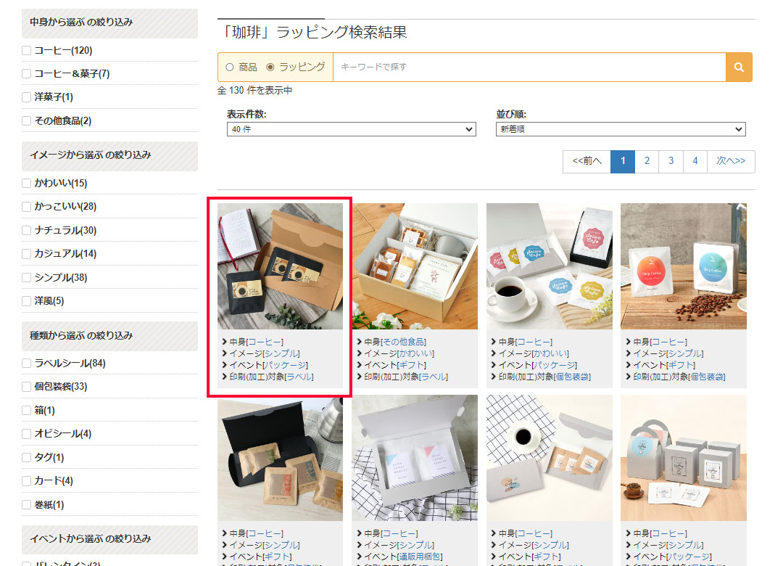783x566 pixels.
Task: Select the 商品 radio button
Action: [x=230, y=67]
